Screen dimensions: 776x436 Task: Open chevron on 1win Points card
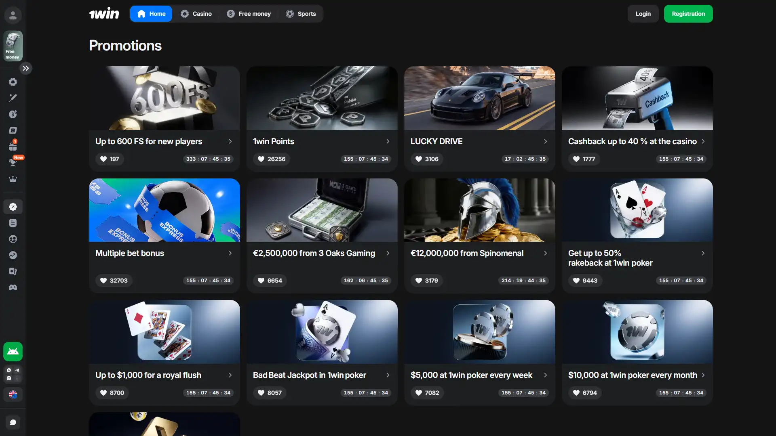388,141
